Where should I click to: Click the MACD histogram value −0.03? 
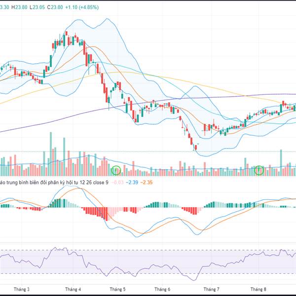pyautogui.click(x=117, y=183)
